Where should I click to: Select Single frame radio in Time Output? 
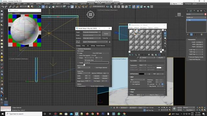click(x=78, y=53)
